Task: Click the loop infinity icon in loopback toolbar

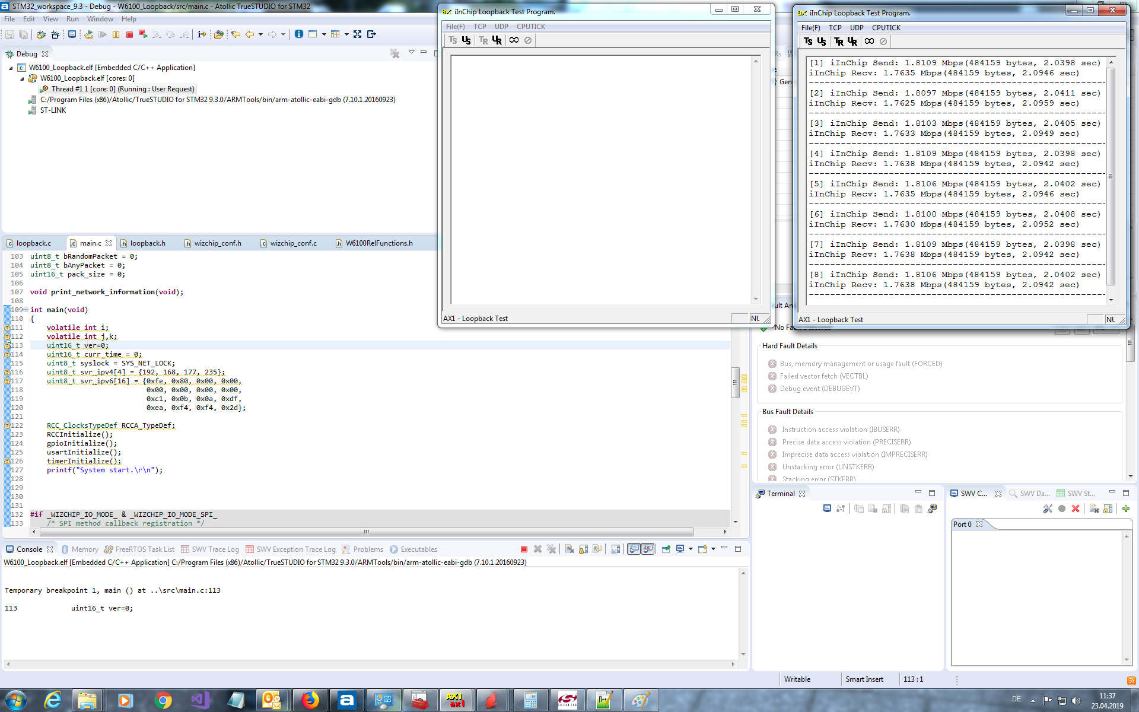Action: 869,42
